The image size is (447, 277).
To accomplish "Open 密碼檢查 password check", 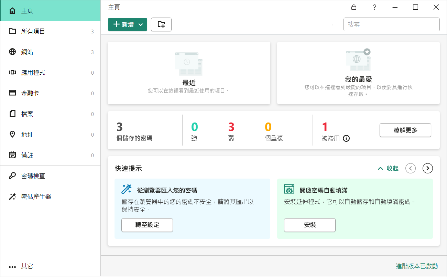I will [33, 176].
